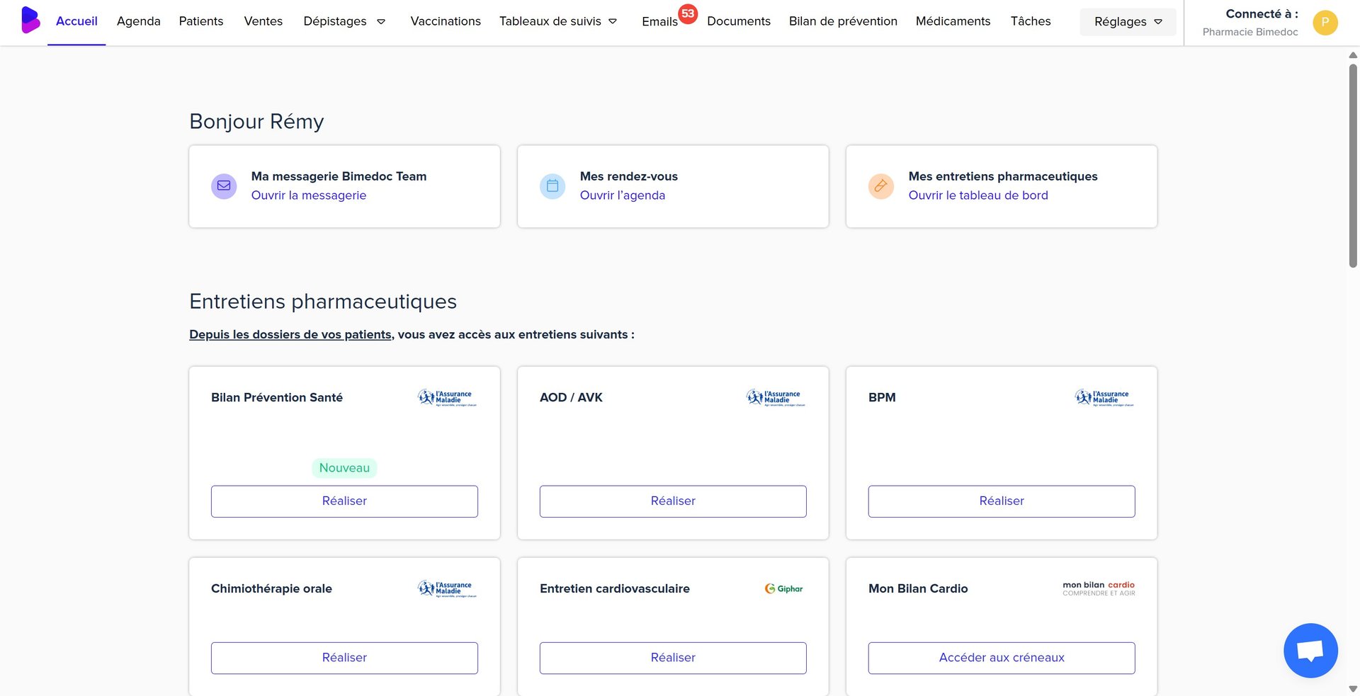
Task: Click the yellow P profile avatar
Action: [x=1325, y=23]
